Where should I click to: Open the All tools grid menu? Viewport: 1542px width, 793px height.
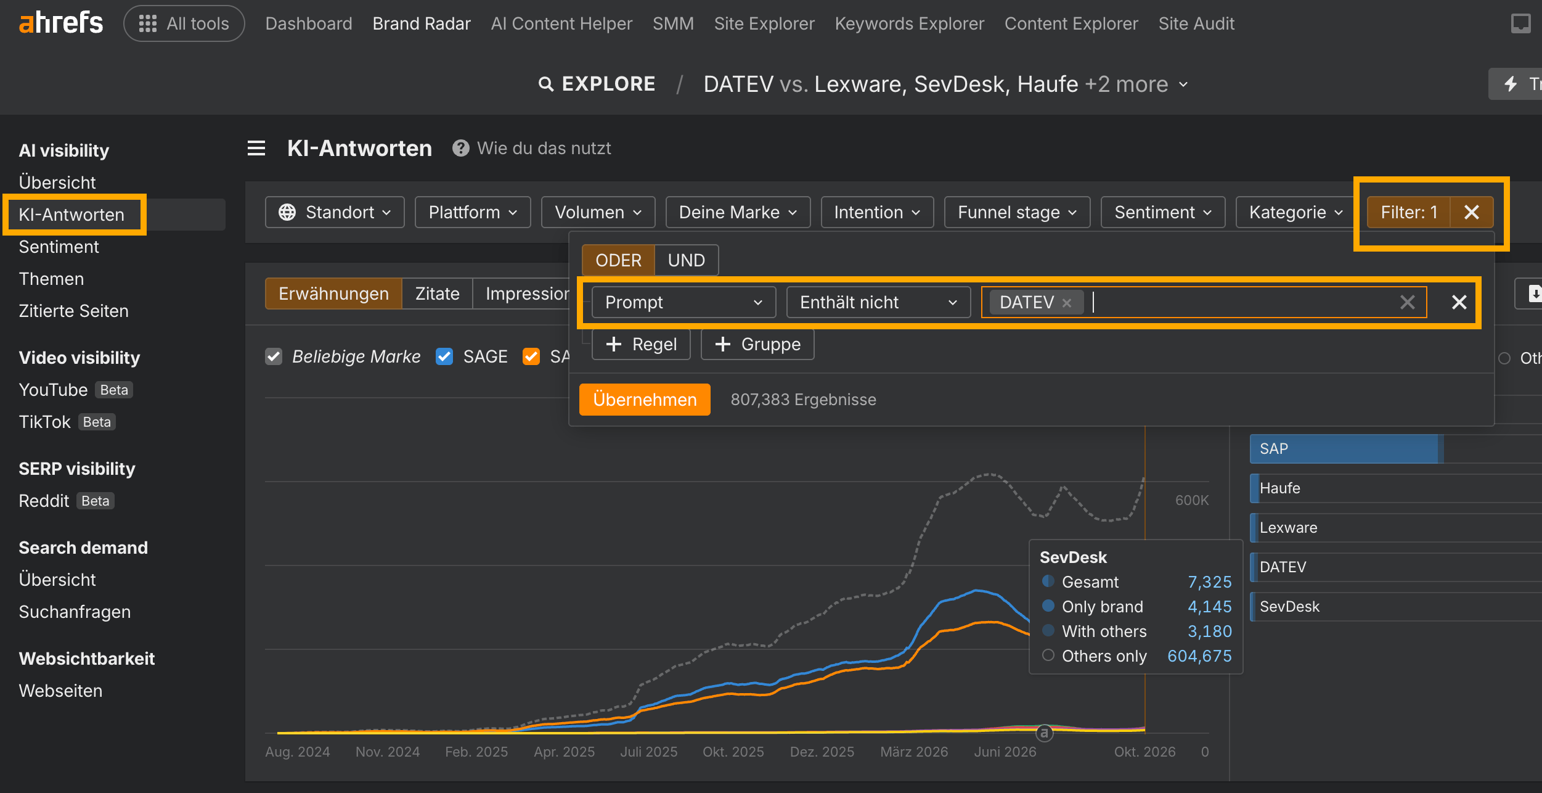coord(184,23)
